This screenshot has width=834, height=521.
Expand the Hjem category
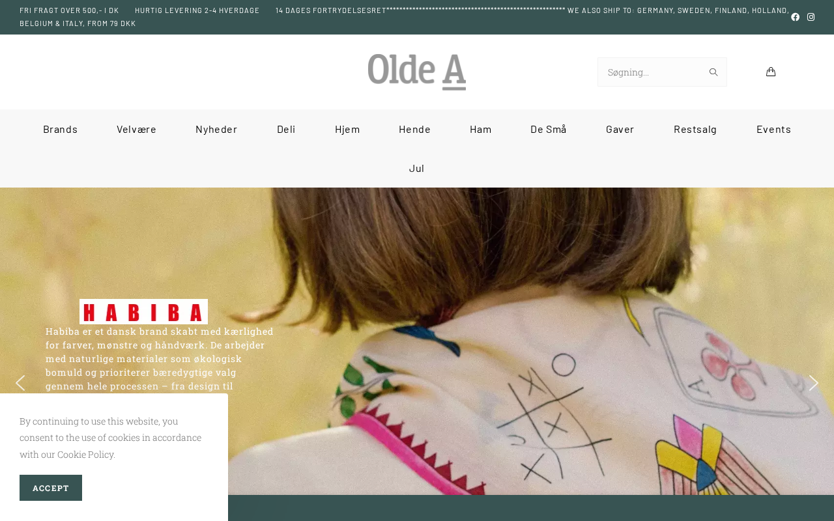(347, 129)
